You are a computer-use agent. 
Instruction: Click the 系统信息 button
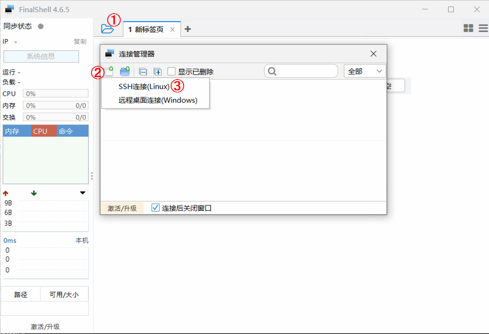pyautogui.click(x=41, y=56)
